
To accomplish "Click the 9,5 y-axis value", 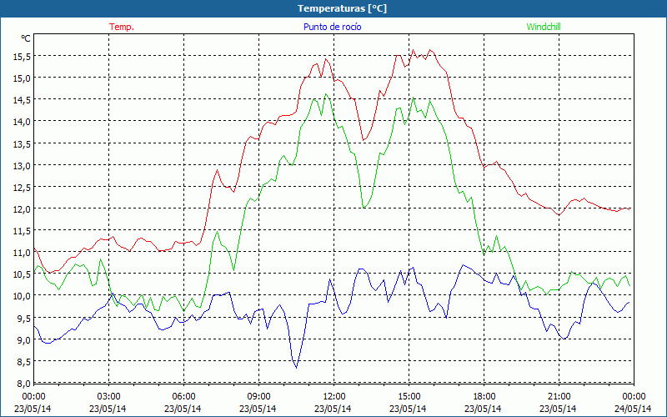I will (24, 318).
